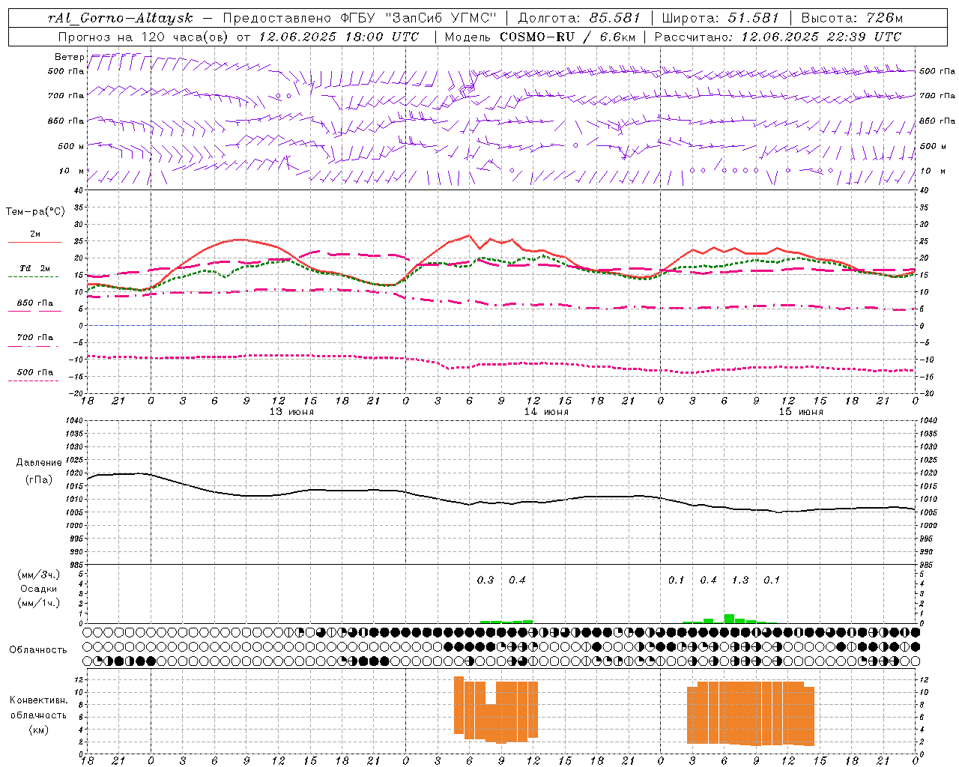Click the Ветер panel label
The width and height of the screenshot is (959, 767).
pyautogui.click(x=70, y=57)
